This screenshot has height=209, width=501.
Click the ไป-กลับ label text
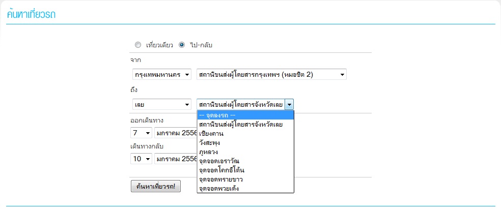coord(201,45)
